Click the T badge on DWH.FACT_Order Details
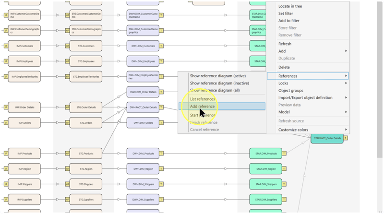Image resolution: width=384 pixels, height=214 pixels. [x=161, y=107]
